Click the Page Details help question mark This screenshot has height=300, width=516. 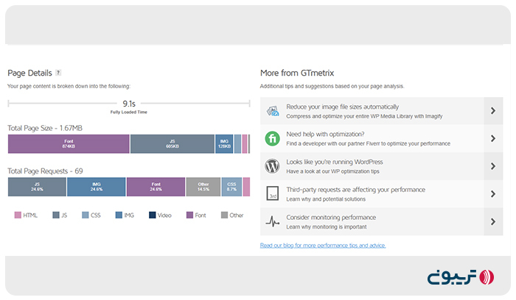click(x=58, y=73)
